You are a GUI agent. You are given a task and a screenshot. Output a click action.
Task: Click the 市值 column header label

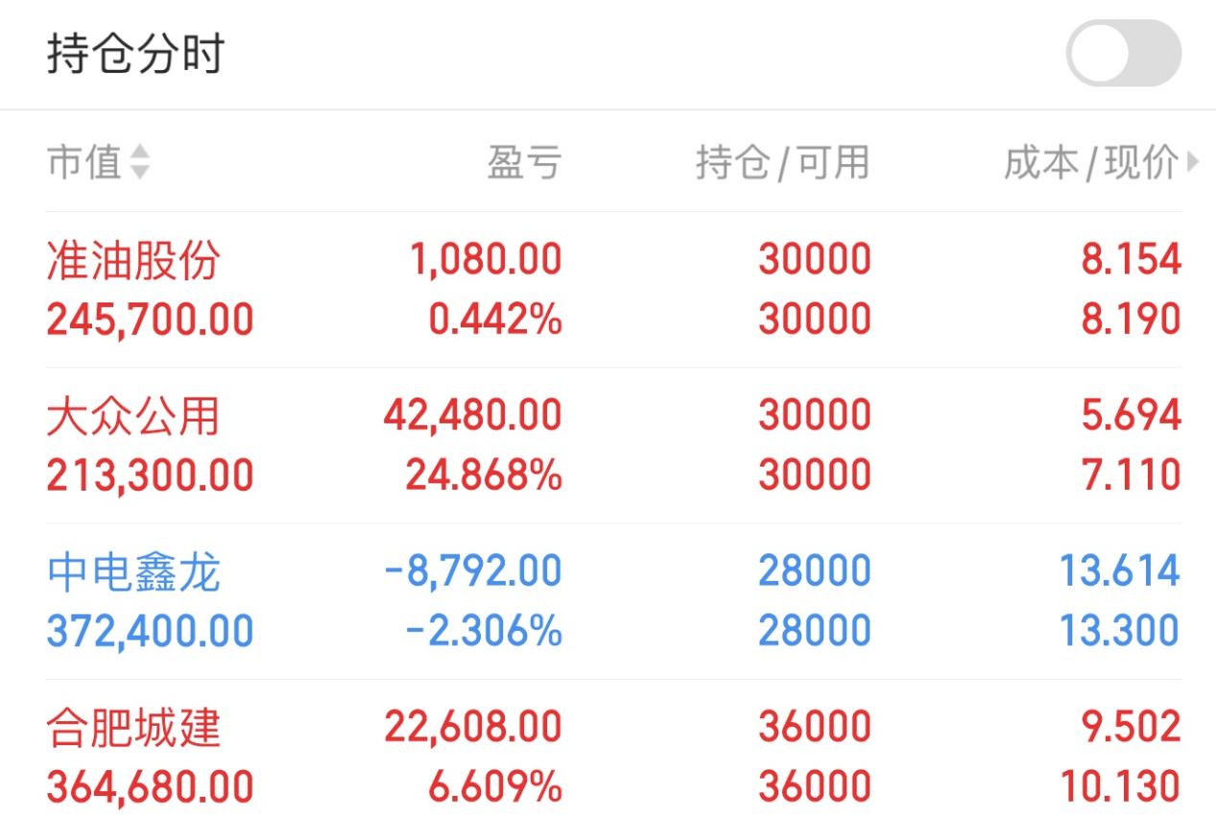(84, 162)
